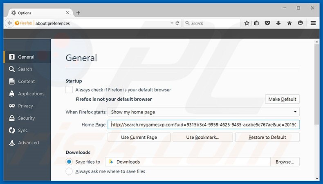Viewport: 323px width, 184px height.
Task: Click the Firefox identity icon in address bar
Action: pyautogui.click(x=17, y=23)
